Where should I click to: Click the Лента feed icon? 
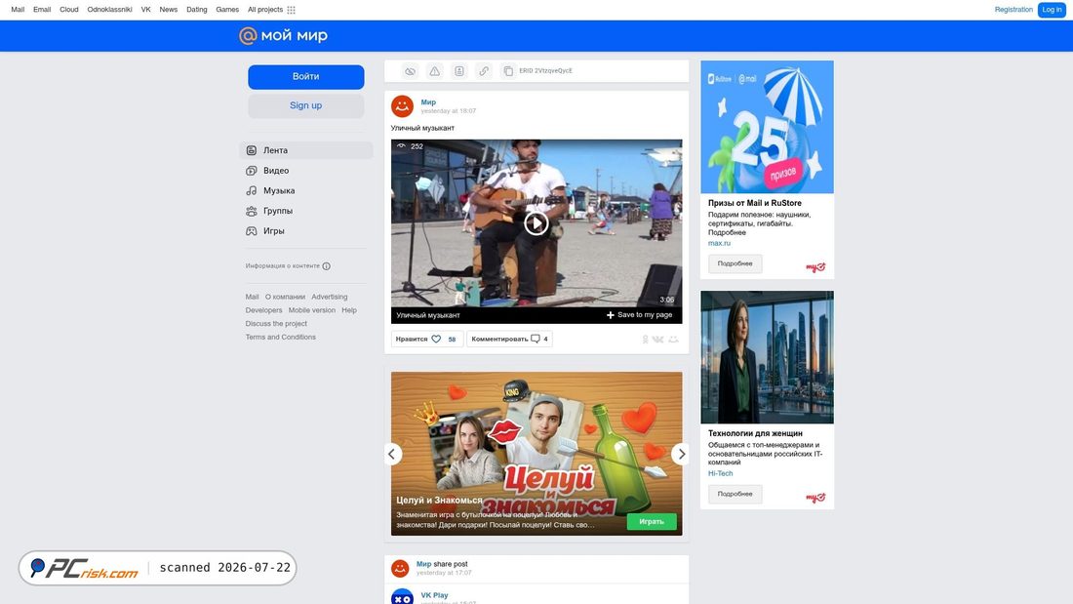pyautogui.click(x=251, y=150)
